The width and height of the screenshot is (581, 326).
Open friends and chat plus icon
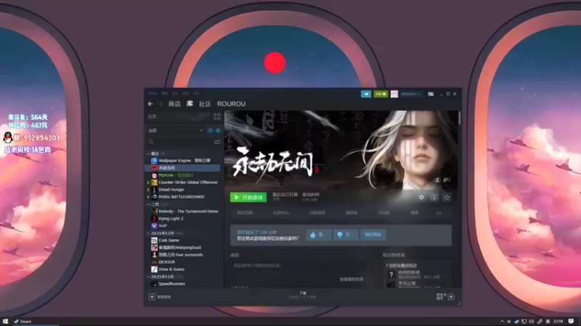point(451,297)
